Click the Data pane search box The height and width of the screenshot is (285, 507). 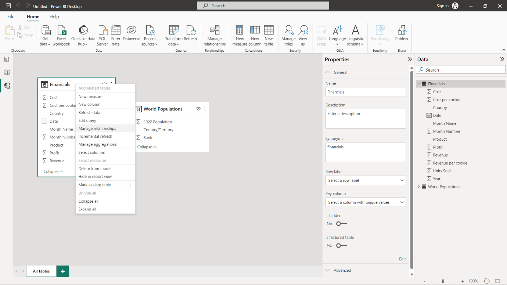coord(461,70)
